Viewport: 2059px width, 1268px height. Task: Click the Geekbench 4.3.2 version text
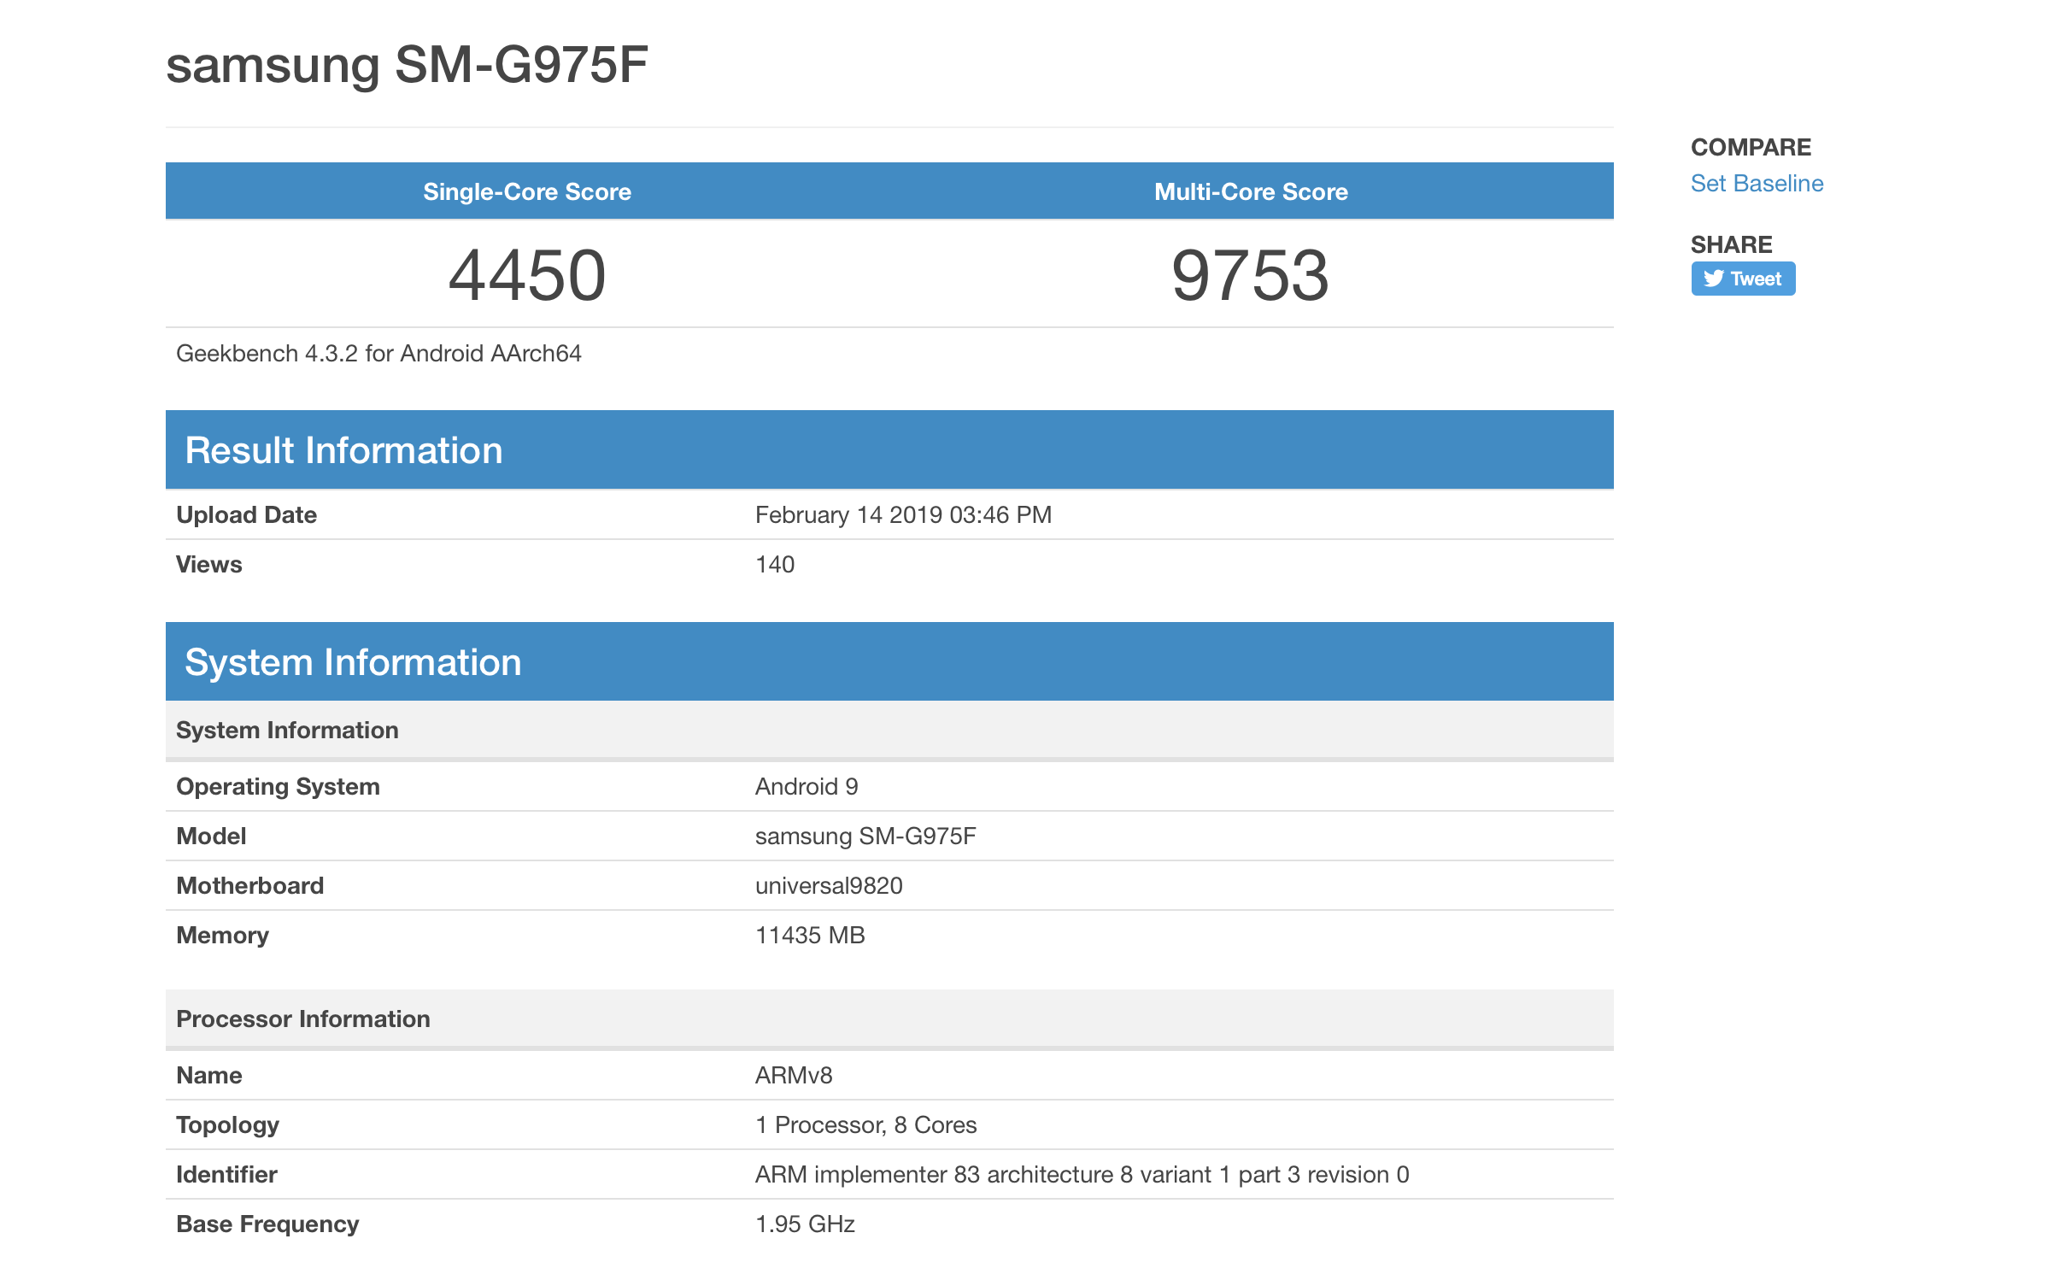click(378, 354)
